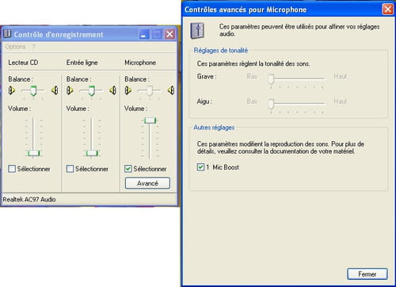The image size is (396, 287).
Task: Click the Microphone column heading
Action: (140, 63)
